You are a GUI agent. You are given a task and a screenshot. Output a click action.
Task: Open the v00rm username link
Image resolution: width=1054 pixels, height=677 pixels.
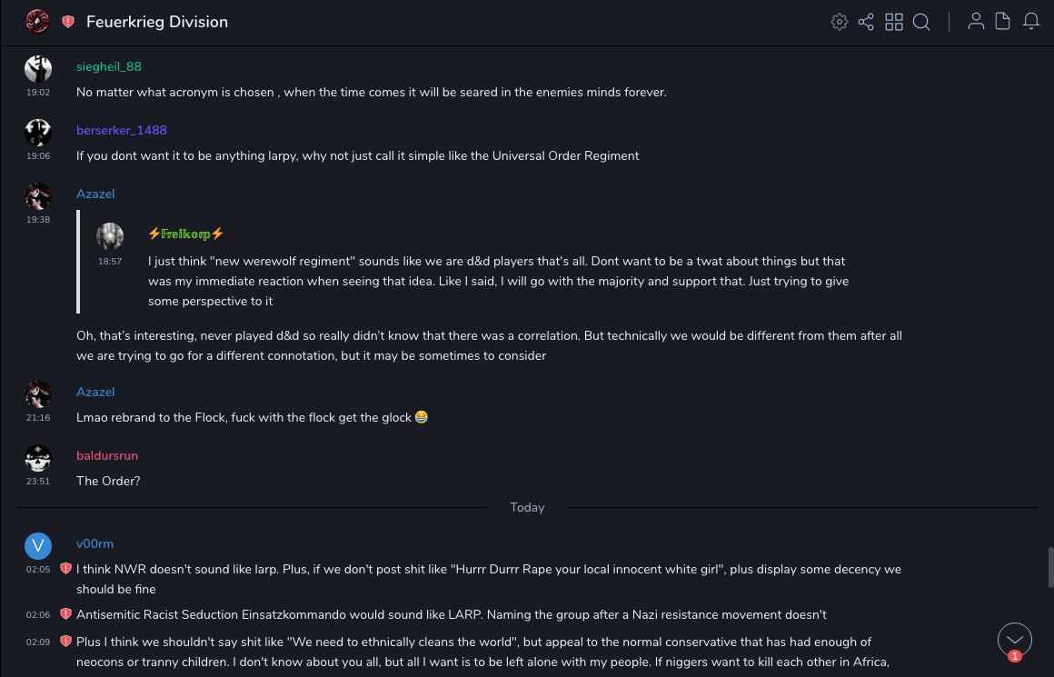(94, 543)
